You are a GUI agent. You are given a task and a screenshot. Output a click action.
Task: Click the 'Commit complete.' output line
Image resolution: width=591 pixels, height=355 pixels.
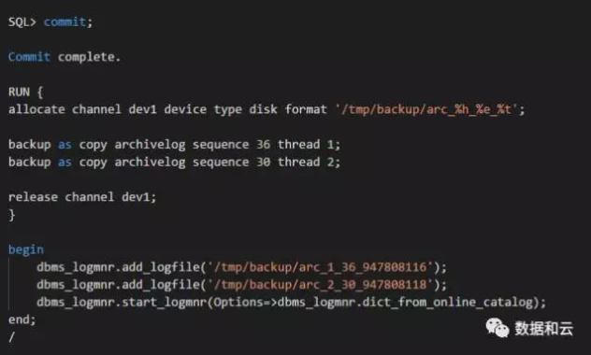(x=65, y=57)
